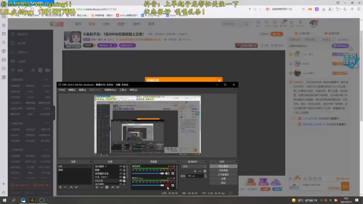Open 首页 home tab on Douyu navigation
Image resolution: width=363 pixels, height=204 pixels.
(78, 24)
